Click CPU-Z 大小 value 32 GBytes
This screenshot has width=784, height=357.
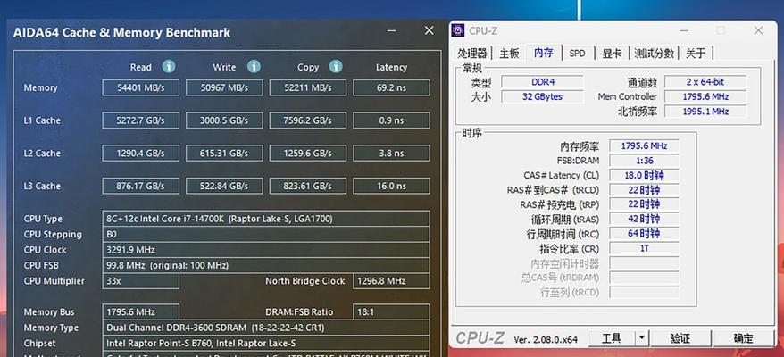[543, 96]
